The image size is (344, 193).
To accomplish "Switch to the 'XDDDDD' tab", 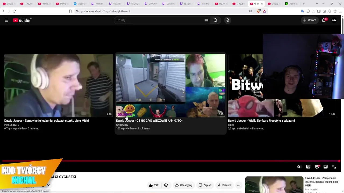I will point(133,4).
